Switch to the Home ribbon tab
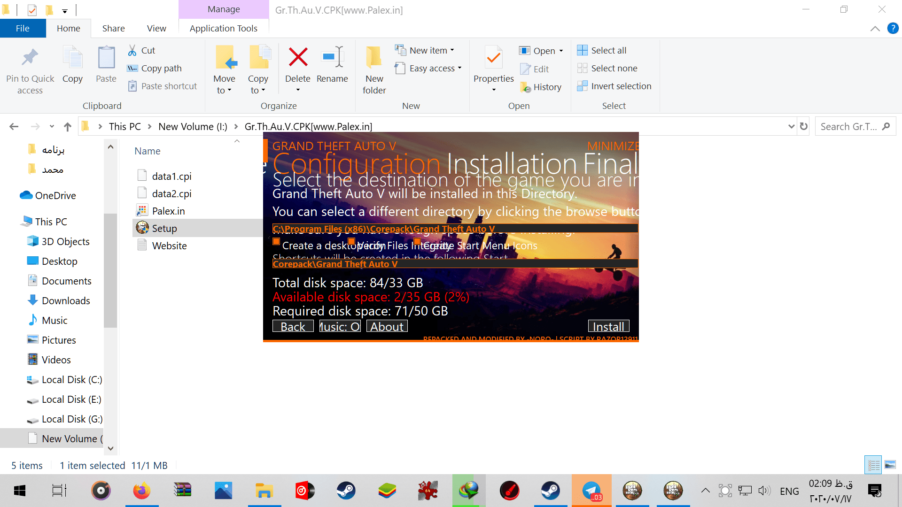 point(69,28)
